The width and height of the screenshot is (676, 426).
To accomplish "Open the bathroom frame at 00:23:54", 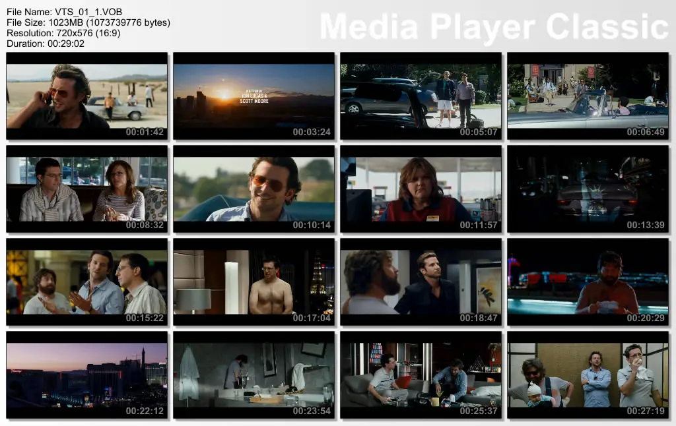I will click(253, 375).
